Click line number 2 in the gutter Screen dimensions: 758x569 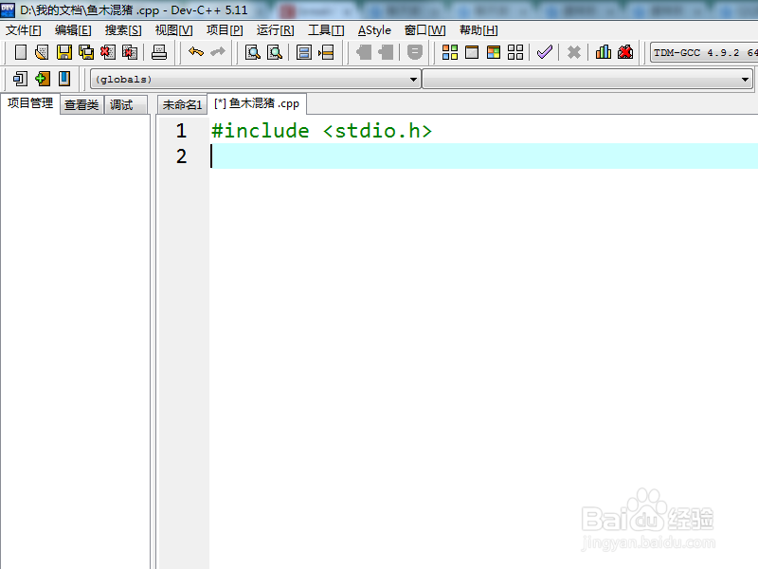point(181,156)
